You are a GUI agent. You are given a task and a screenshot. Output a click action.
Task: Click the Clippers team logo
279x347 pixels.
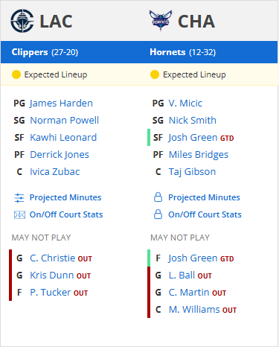pos(22,21)
